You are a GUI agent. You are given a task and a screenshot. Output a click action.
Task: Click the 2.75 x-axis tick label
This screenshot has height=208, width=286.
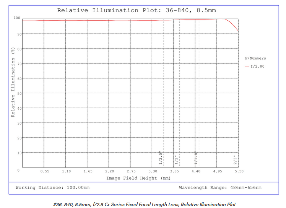131,171
